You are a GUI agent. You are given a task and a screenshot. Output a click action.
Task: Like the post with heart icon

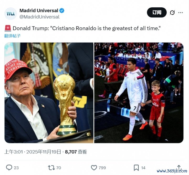tap(94, 168)
